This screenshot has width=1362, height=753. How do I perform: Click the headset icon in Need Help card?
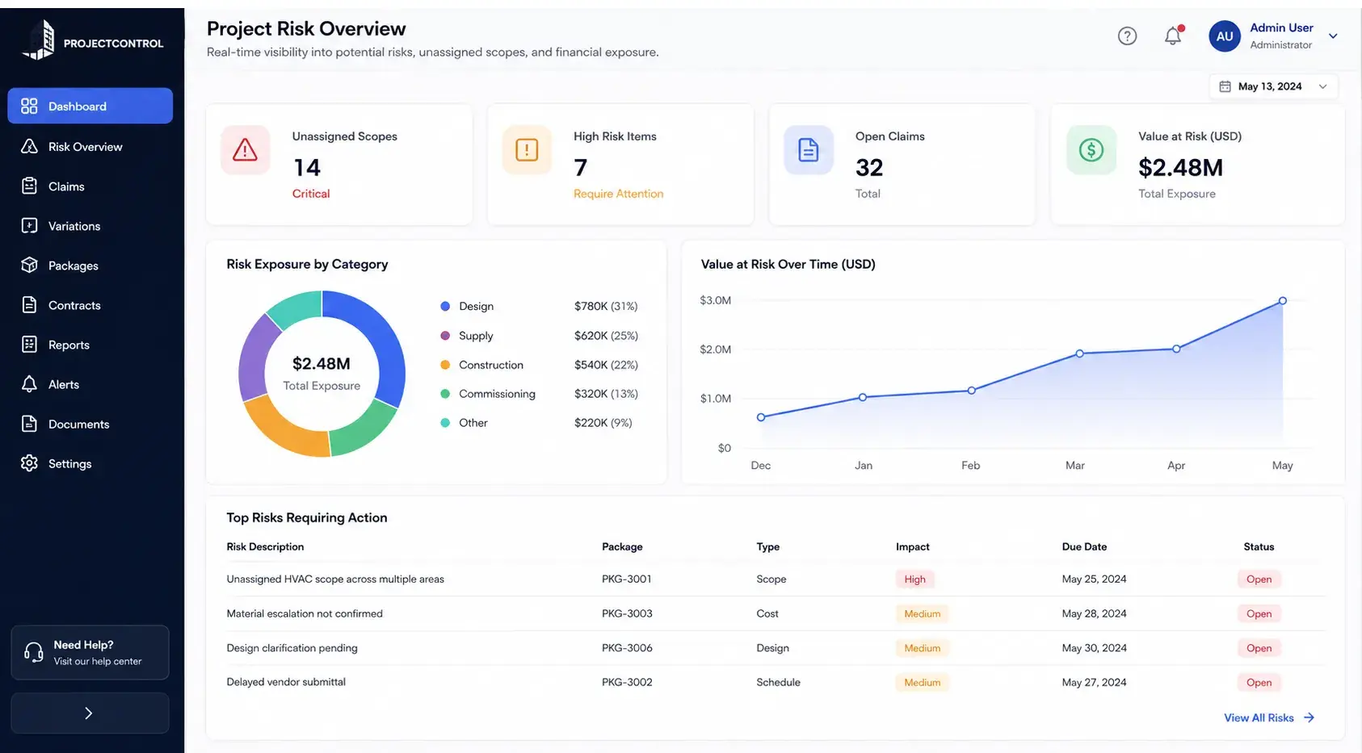pos(34,652)
